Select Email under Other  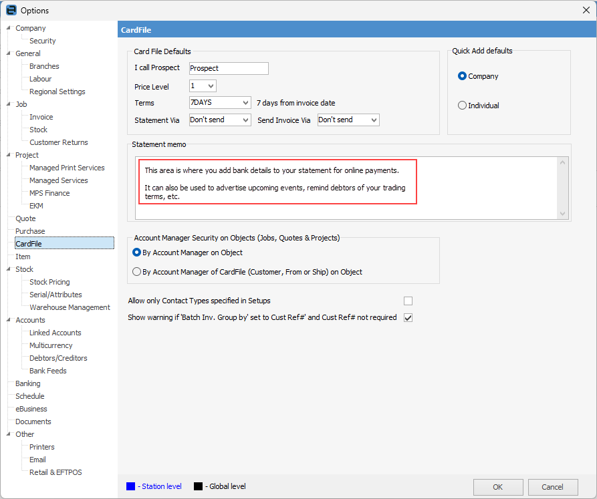click(x=37, y=460)
